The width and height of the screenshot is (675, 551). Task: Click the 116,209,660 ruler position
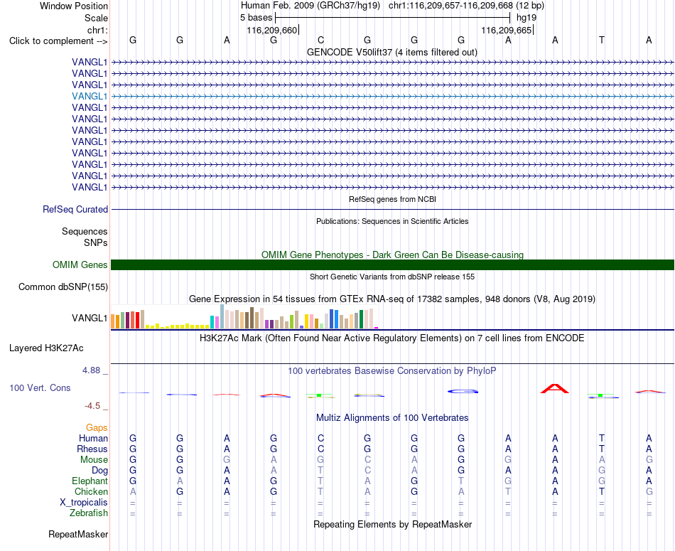point(272,30)
